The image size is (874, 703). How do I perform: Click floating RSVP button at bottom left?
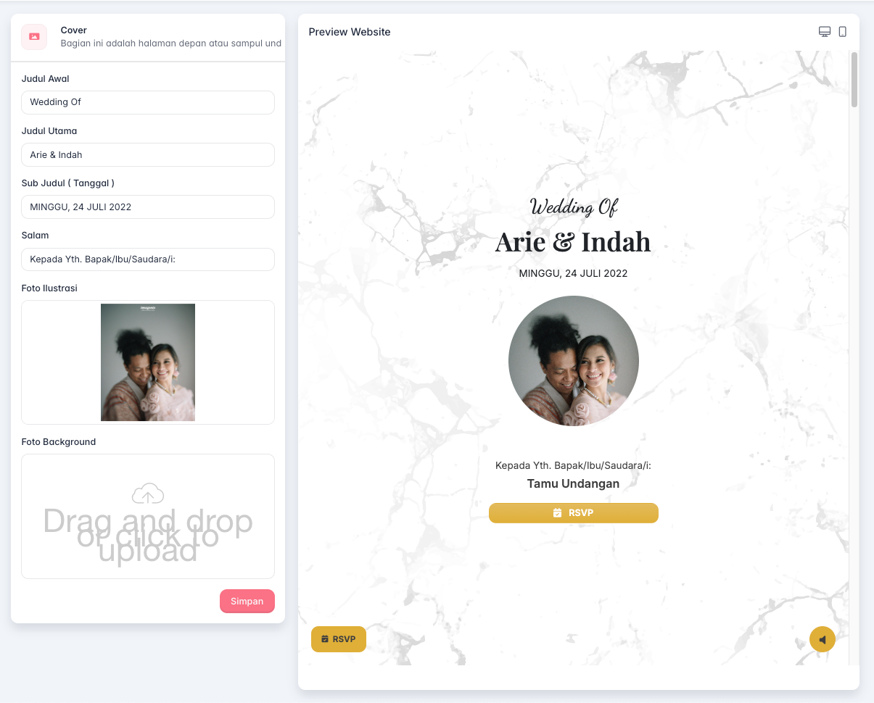tap(339, 639)
